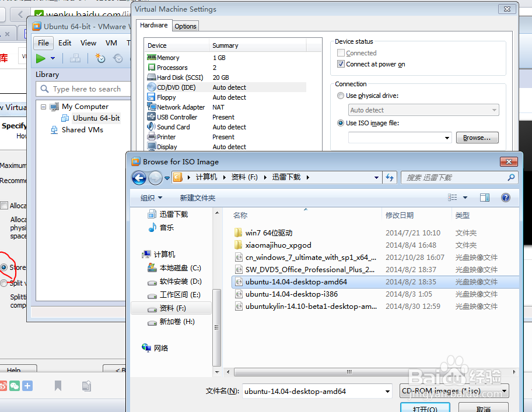Open the power options arrow beside play
Image resolution: width=532 pixels, height=412 pixels.
click(x=53, y=59)
